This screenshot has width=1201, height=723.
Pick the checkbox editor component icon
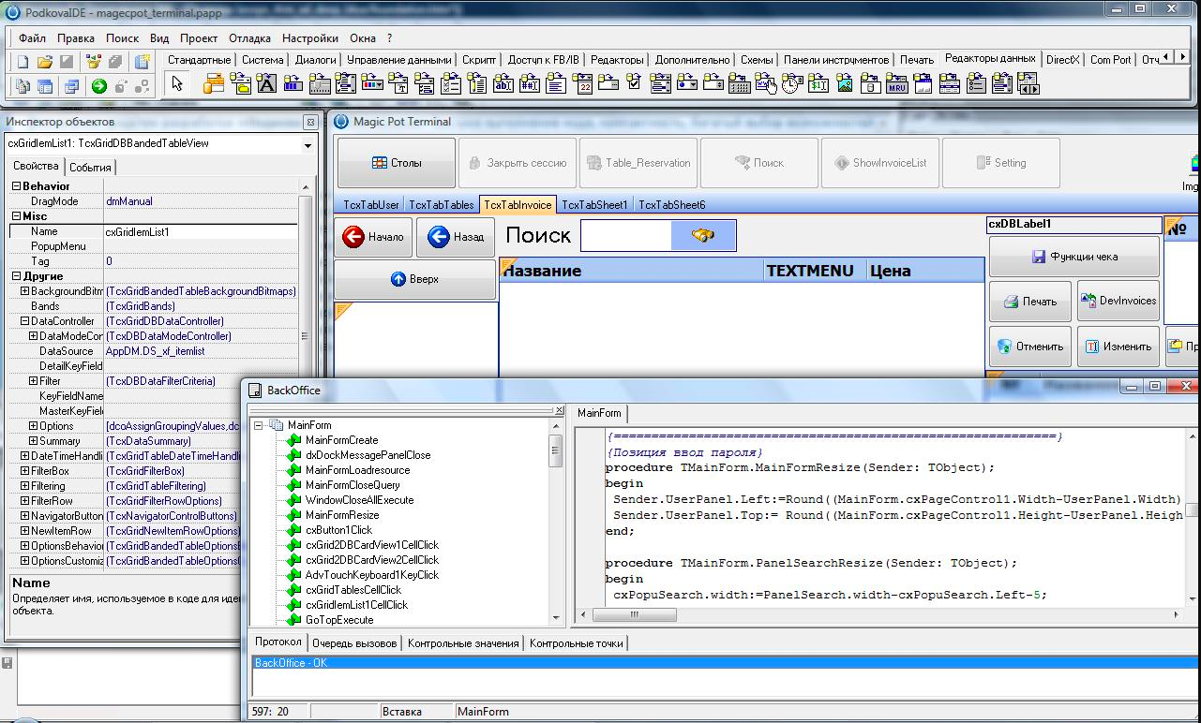point(634,85)
